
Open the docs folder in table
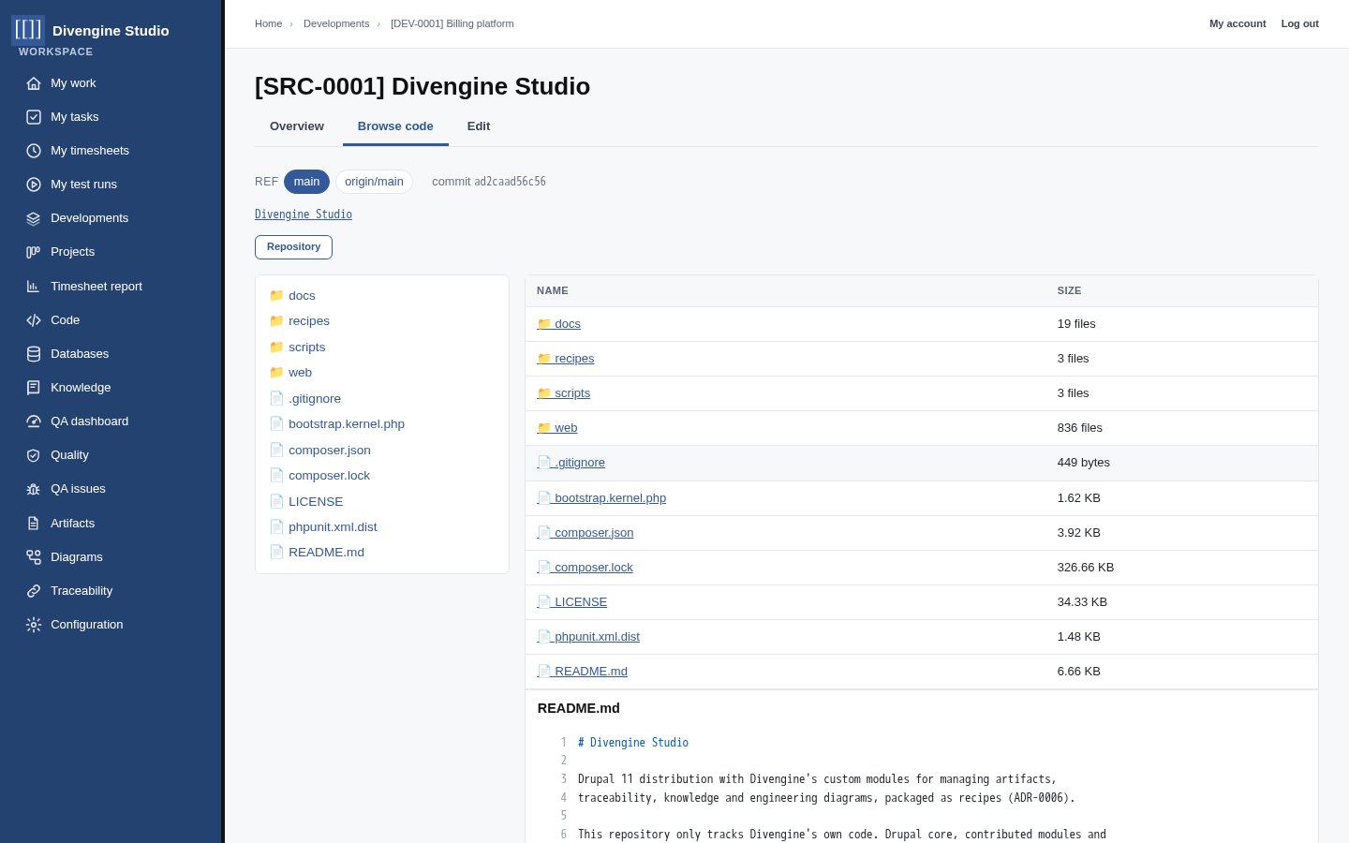point(558,324)
